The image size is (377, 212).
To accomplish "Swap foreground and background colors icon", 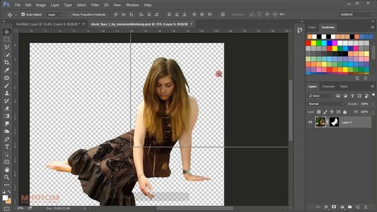I will coord(9,192).
